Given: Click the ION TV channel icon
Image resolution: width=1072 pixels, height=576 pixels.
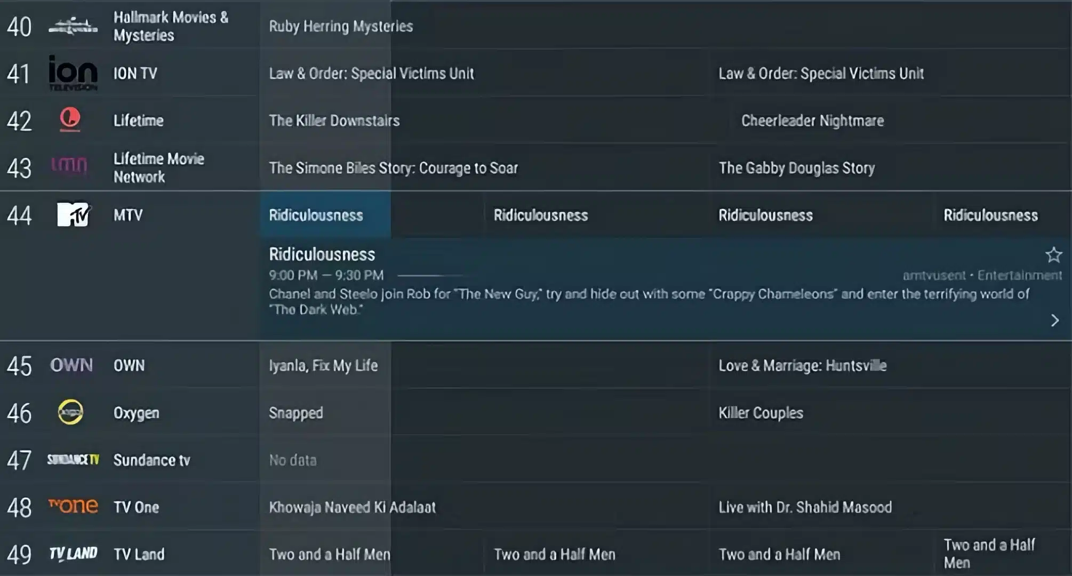Looking at the screenshot, I should tap(71, 73).
